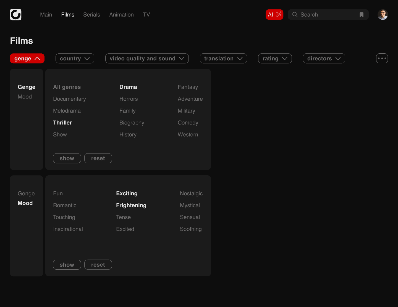The image size is (398, 307).
Task: Go to the Animation section
Action: (121, 15)
